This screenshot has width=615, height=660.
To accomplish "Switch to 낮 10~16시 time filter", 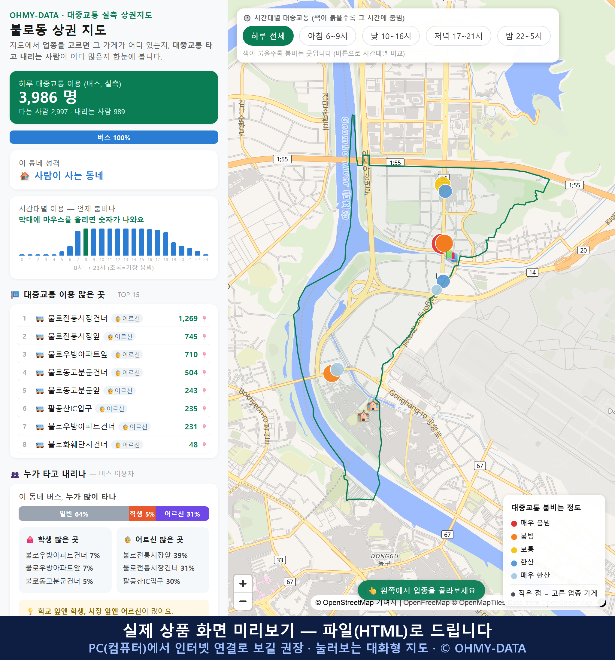I will pos(391,36).
